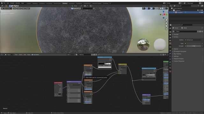This screenshot has width=204, height=114.
Task: Open the Render menu
Action: (12, 3)
